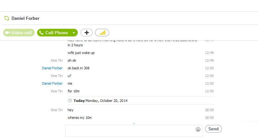This screenshot has width=258, height=139.
Task: Click the 18:59 timestamp beside "hey"
Action: click(x=209, y=110)
